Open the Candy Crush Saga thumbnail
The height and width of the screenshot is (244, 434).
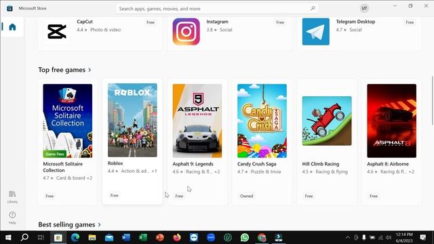(262, 121)
